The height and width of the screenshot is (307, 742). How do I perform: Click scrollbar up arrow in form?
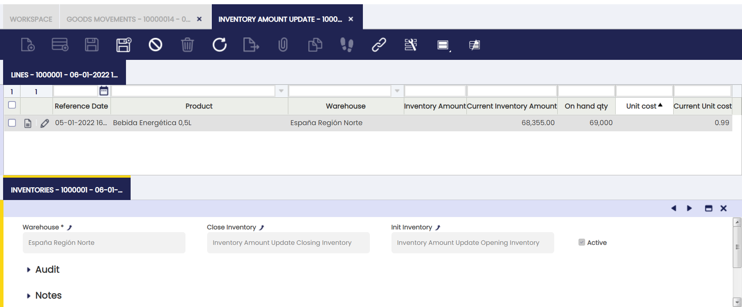(737, 222)
